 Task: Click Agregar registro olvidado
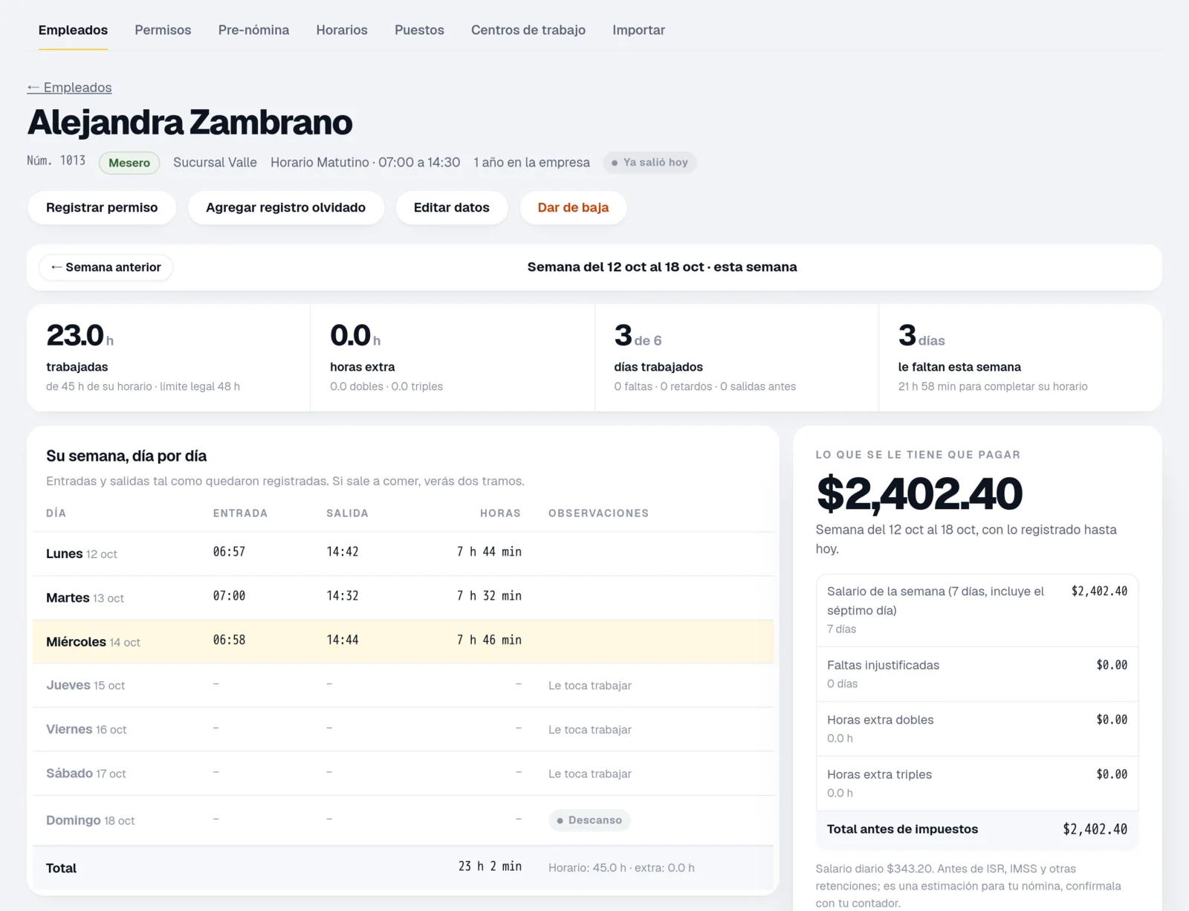(x=285, y=208)
